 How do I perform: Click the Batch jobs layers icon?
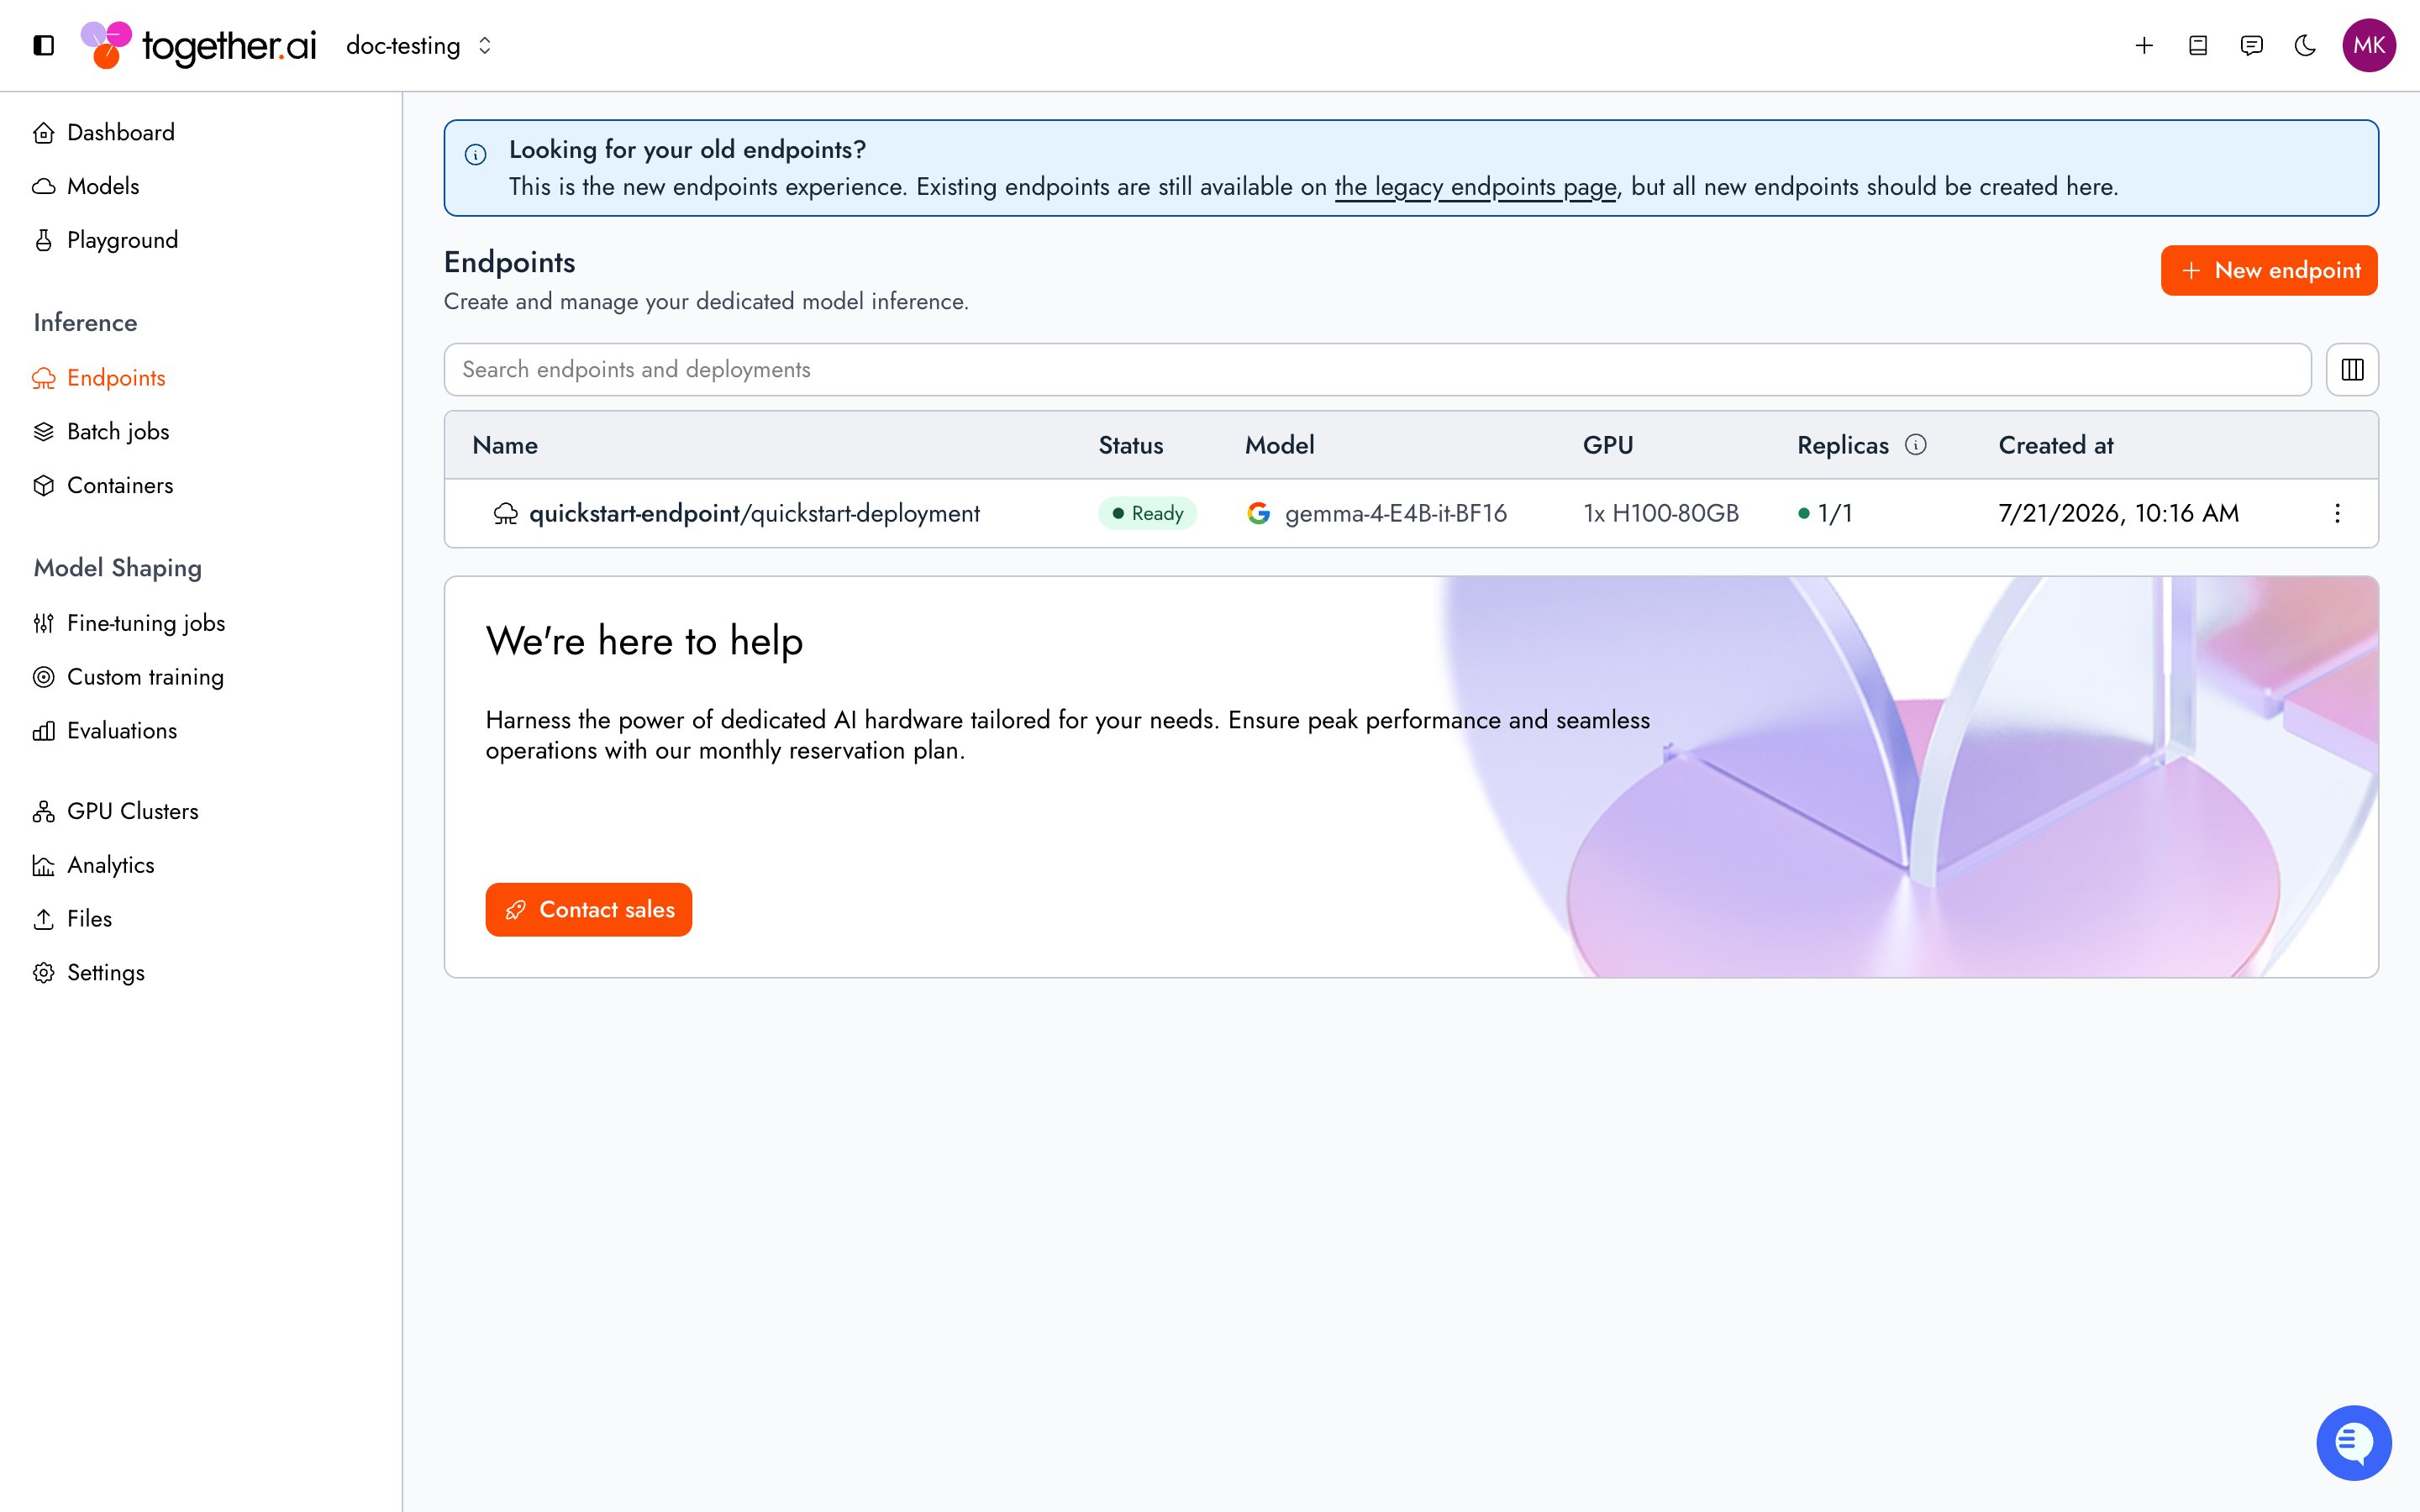click(x=43, y=432)
